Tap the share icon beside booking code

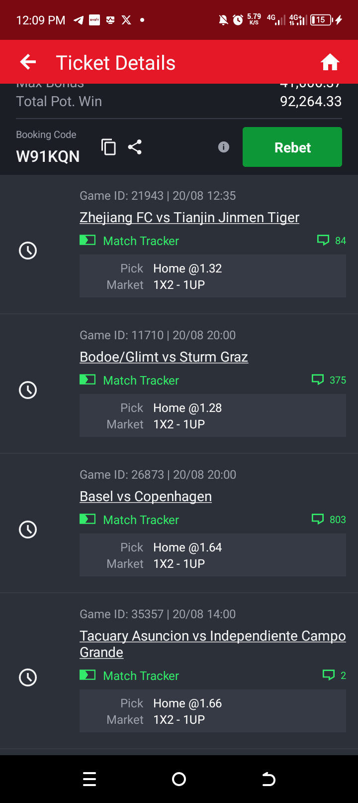click(x=135, y=147)
